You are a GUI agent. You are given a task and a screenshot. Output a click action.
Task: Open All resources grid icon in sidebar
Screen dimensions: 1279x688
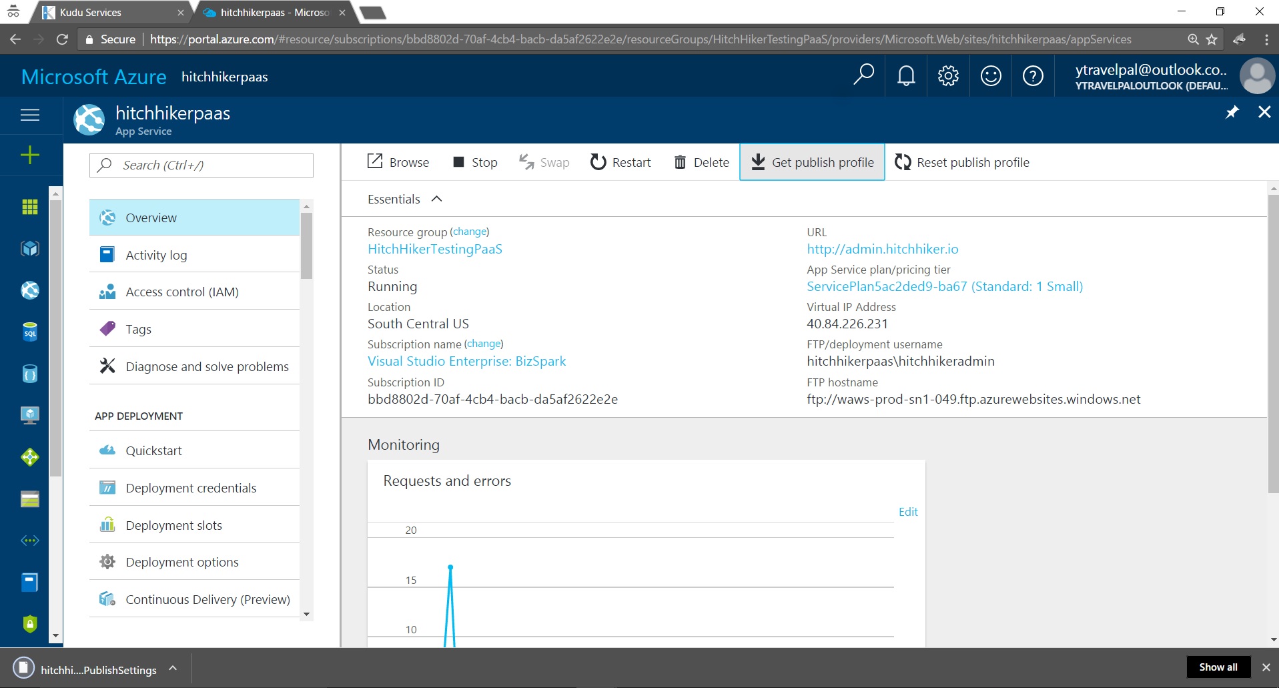[30, 207]
